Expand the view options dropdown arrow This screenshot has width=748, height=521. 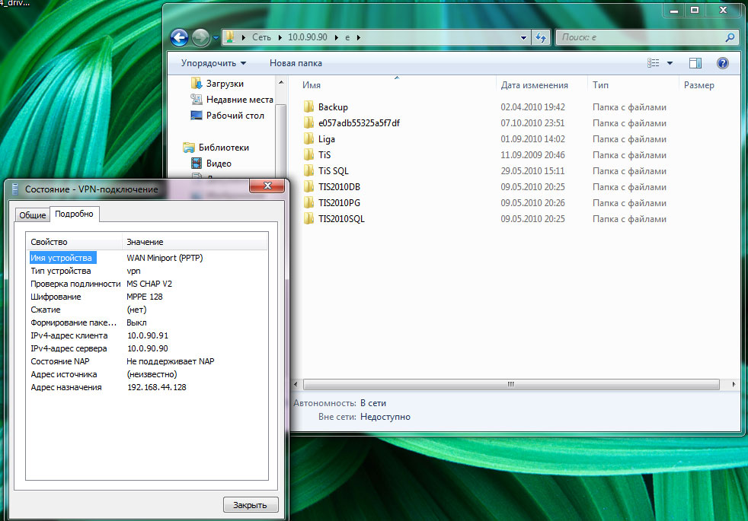click(x=670, y=63)
